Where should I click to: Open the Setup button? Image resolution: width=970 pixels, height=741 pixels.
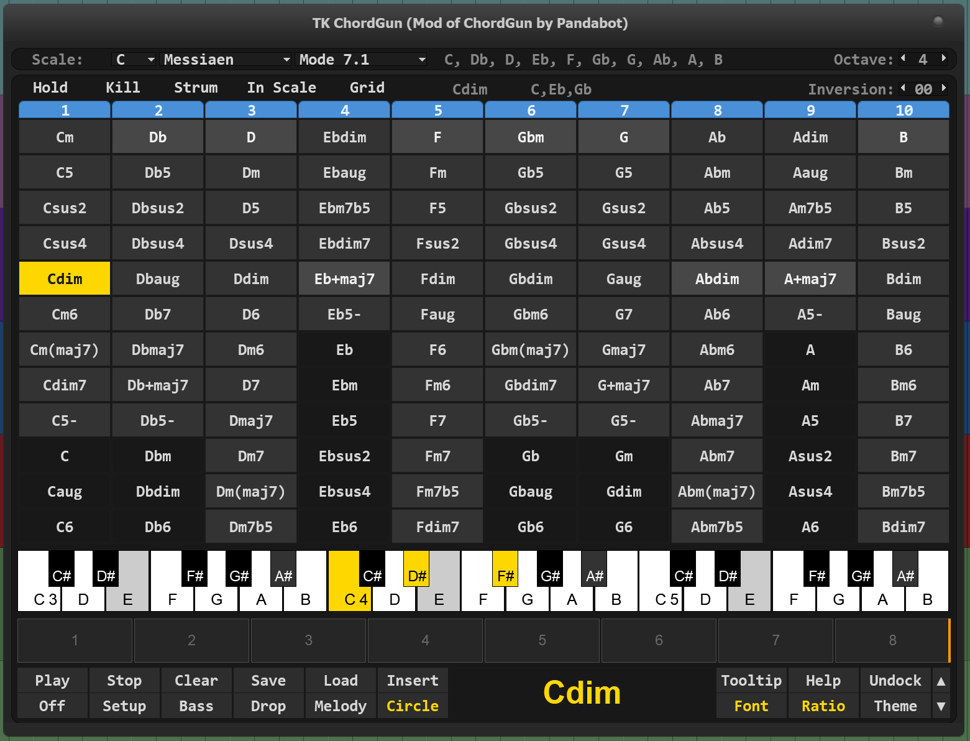point(124,706)
